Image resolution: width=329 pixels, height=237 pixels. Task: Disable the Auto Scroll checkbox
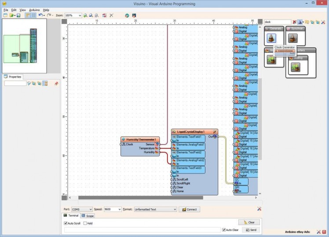(66, 223)
